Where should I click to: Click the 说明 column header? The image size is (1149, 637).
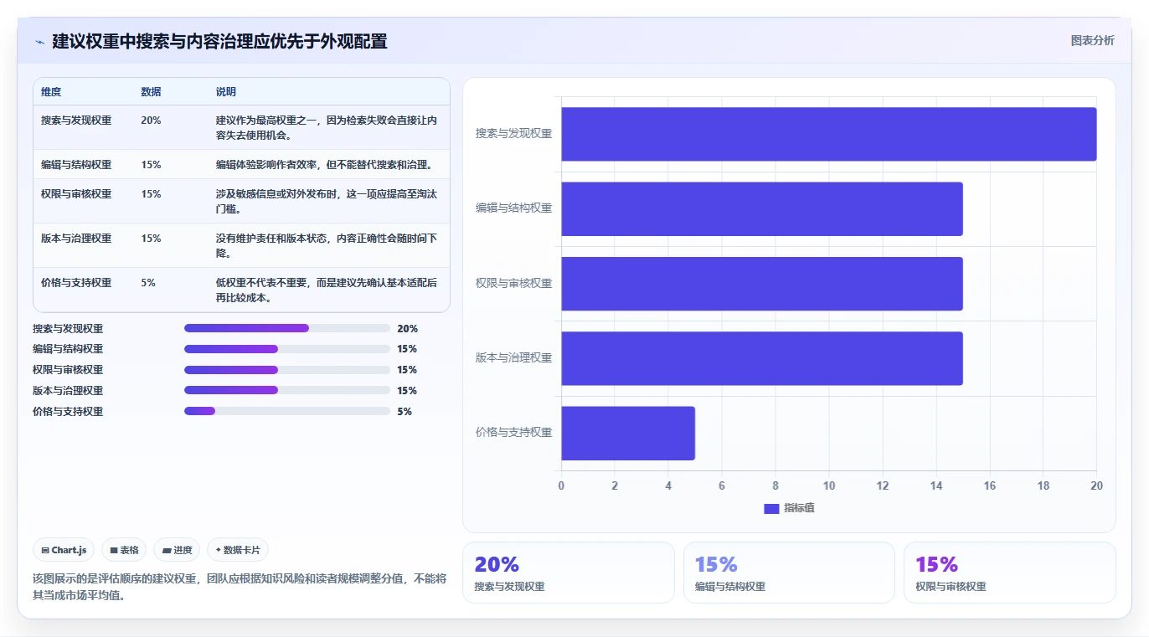coord(226,92)
